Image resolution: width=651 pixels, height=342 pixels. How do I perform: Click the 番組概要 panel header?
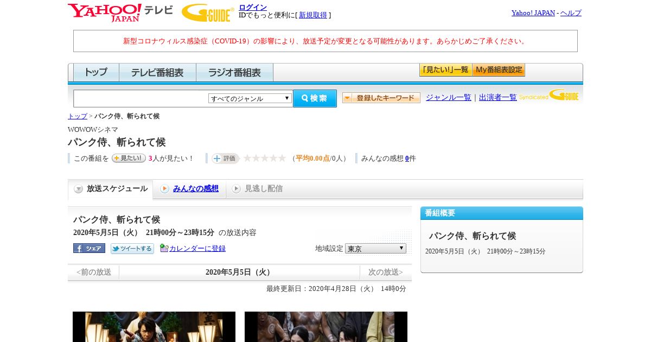tap(502, 213)
